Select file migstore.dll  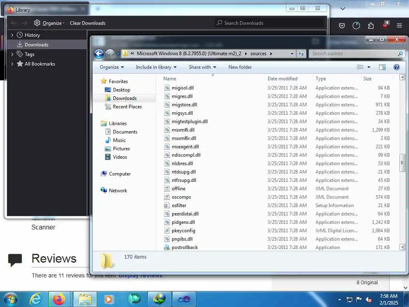185,105
